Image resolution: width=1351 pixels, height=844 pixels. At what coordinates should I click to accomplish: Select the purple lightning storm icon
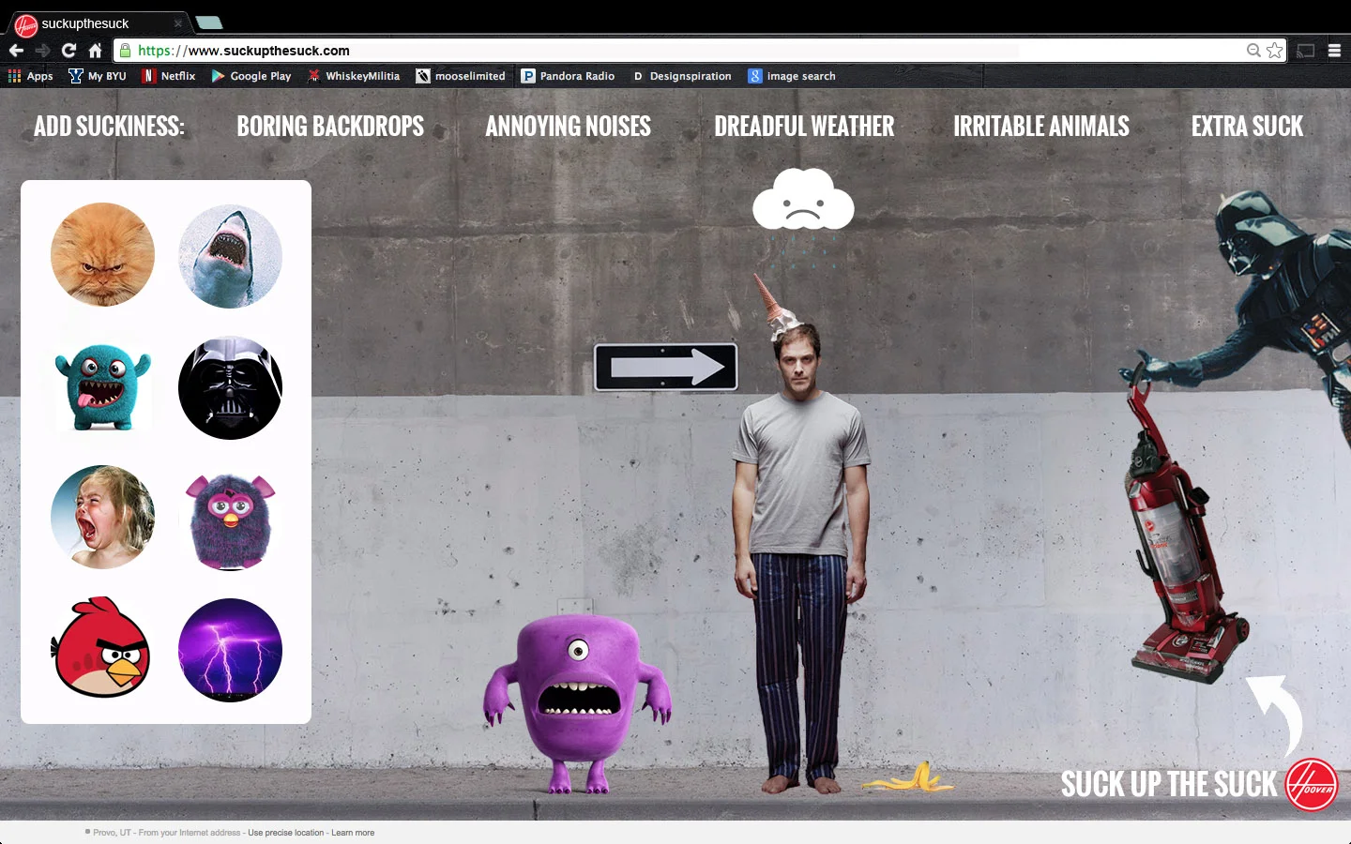(230, 650)
